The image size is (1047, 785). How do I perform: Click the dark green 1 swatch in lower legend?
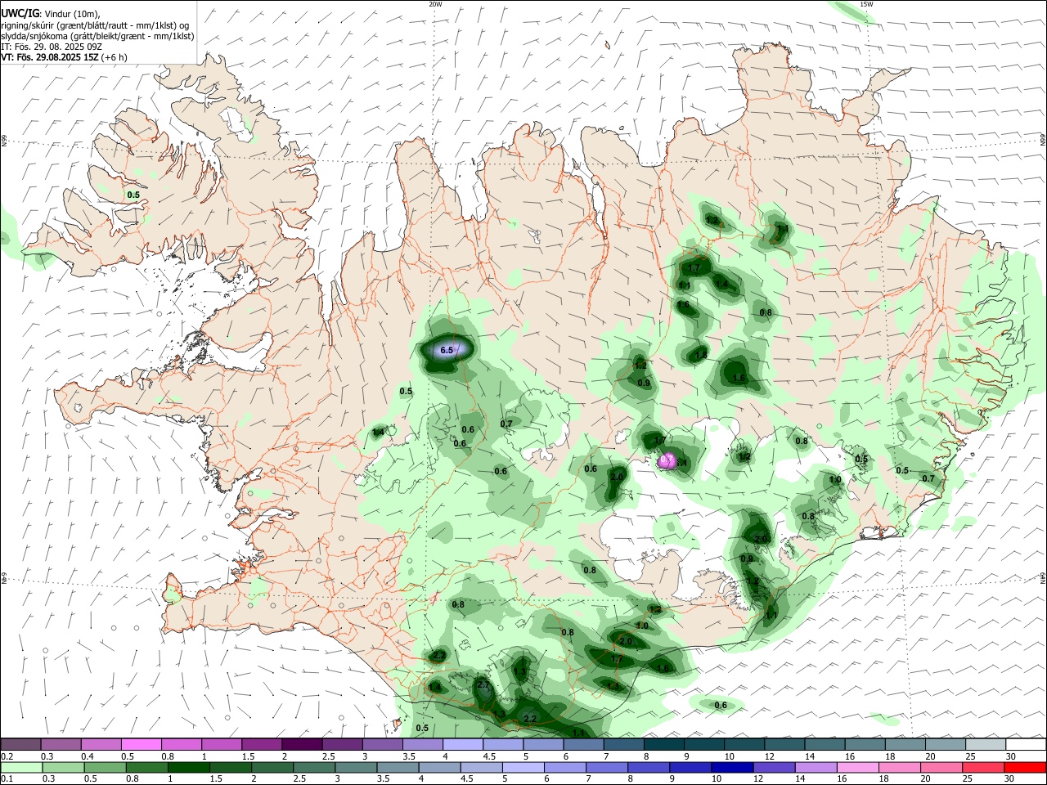[188, 768]
